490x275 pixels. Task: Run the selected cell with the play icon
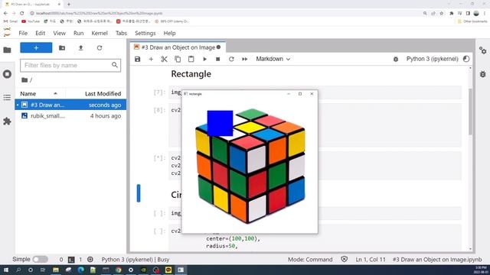point(204,59)
